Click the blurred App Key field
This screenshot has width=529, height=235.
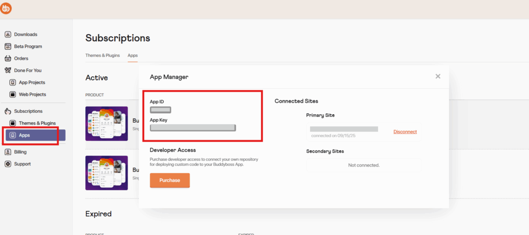[193, 128]
